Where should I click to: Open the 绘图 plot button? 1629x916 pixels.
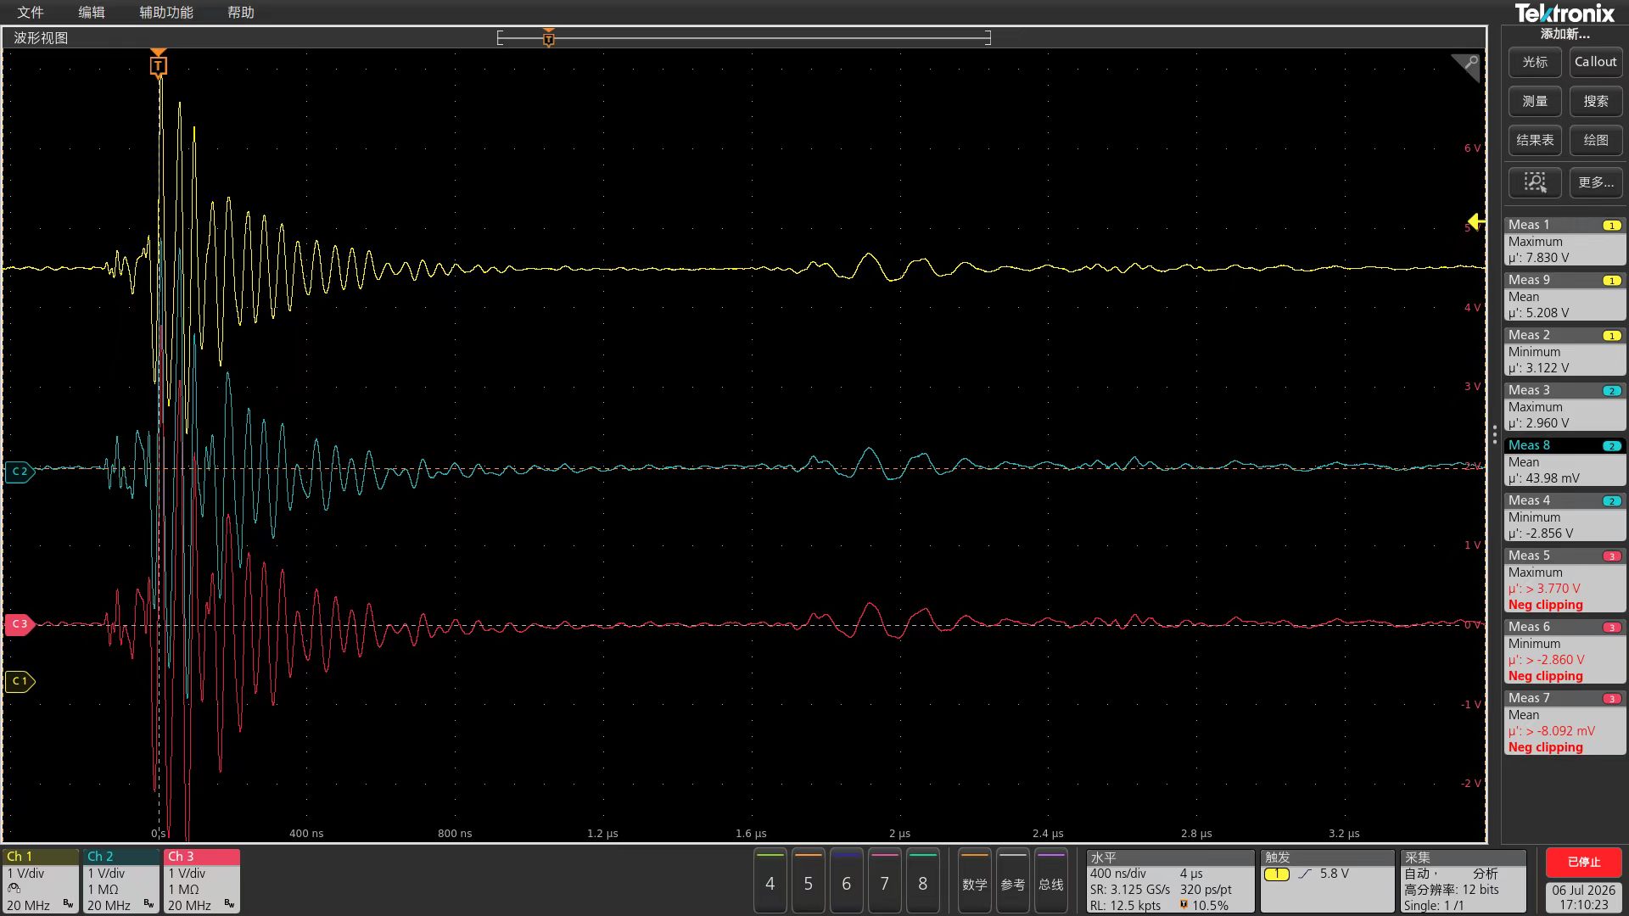tap(1595, 140)
